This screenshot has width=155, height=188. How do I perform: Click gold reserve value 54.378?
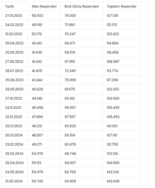click(37, 154)
